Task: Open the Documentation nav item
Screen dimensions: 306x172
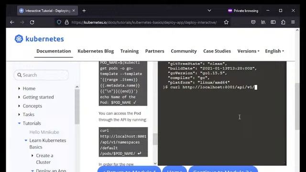Action: 54,51
